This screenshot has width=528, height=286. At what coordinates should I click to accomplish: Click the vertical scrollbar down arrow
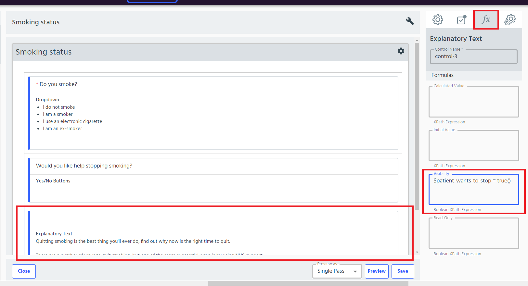point(417,252)
